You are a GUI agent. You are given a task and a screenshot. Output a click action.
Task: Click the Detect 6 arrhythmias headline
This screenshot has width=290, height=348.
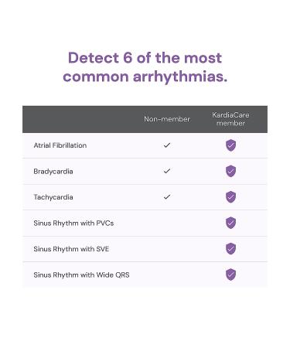(145, 67)
